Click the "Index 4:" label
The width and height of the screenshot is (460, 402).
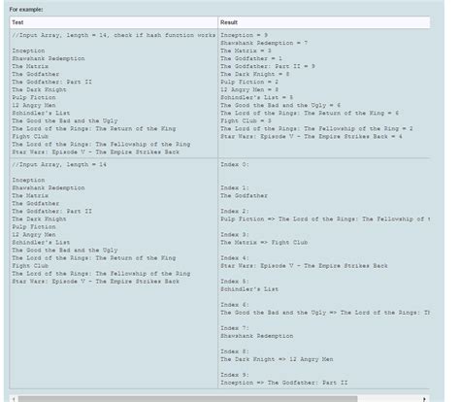coord(235,257)
